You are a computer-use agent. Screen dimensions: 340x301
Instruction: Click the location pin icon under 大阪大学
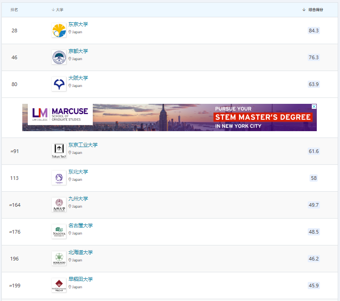(70, 86)
